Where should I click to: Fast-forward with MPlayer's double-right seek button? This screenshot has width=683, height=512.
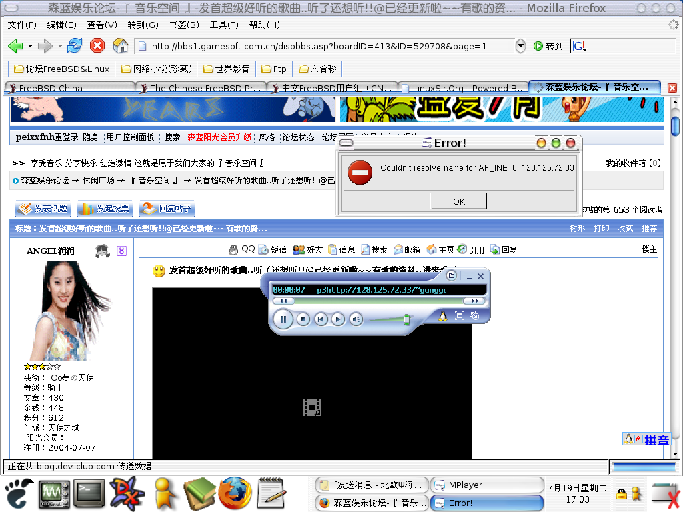pos(474,301)
